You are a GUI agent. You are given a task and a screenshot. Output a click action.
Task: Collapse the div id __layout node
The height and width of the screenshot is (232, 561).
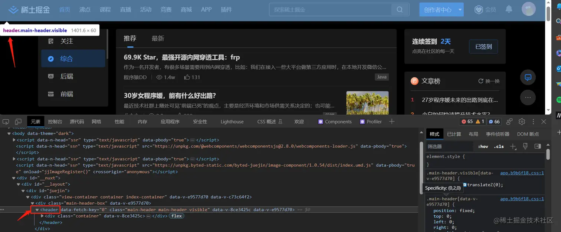[x=19, y=184]
